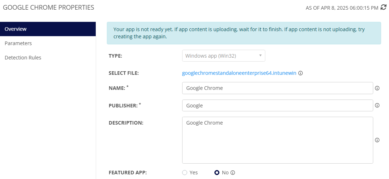Click the app not ready alert banner
Image resolution: width=389 pixels, height=179 pixels.
point(244,33)
